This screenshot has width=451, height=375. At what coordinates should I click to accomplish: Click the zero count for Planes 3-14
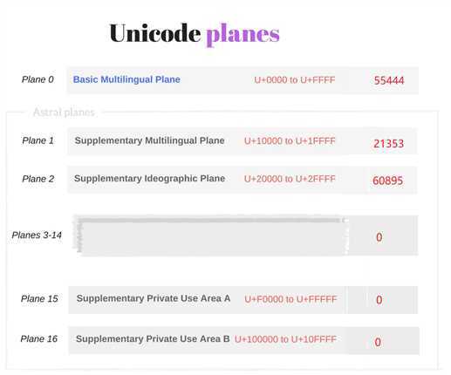click(x=379, y=237)
